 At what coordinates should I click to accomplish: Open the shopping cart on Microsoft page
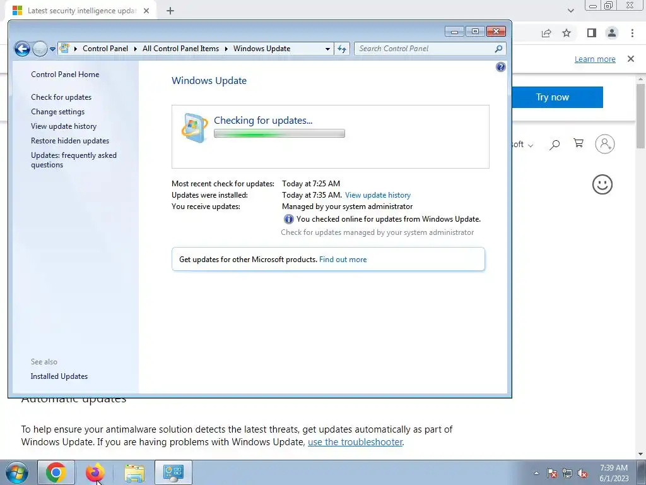pos(578,143)
